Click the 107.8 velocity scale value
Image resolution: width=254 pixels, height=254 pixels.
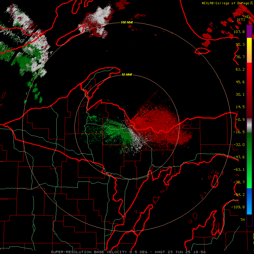[x=239, y=32]
